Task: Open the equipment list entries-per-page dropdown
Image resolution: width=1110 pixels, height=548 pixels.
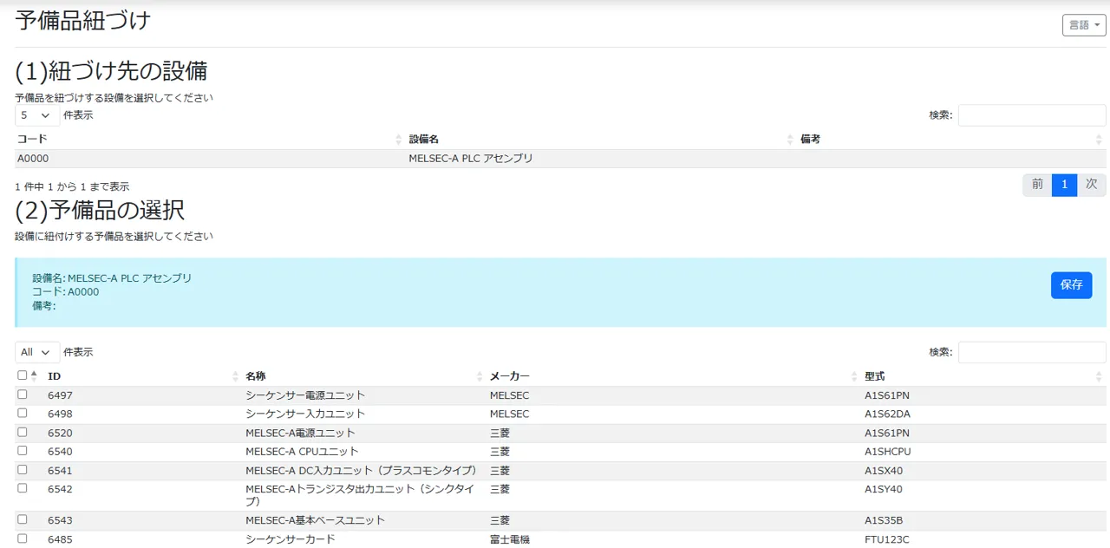Action: pos(36,114)
